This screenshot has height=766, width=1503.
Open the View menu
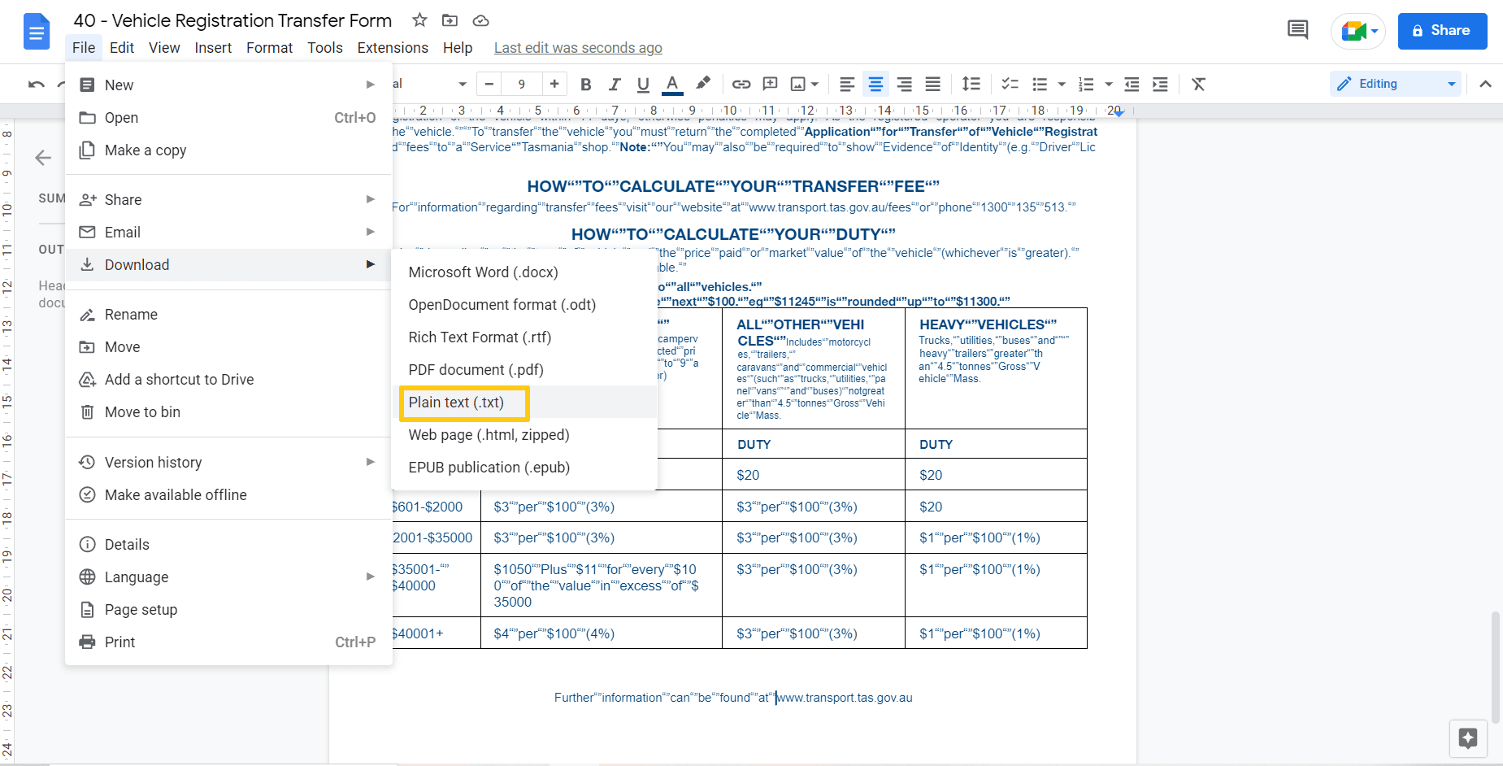click(164, 48)
